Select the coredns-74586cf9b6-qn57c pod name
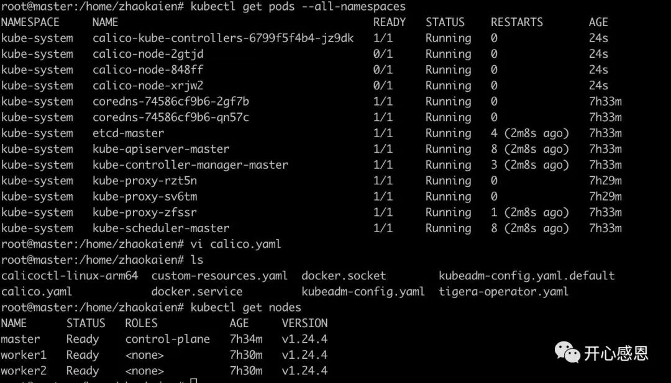 click(x=171, y=117)
